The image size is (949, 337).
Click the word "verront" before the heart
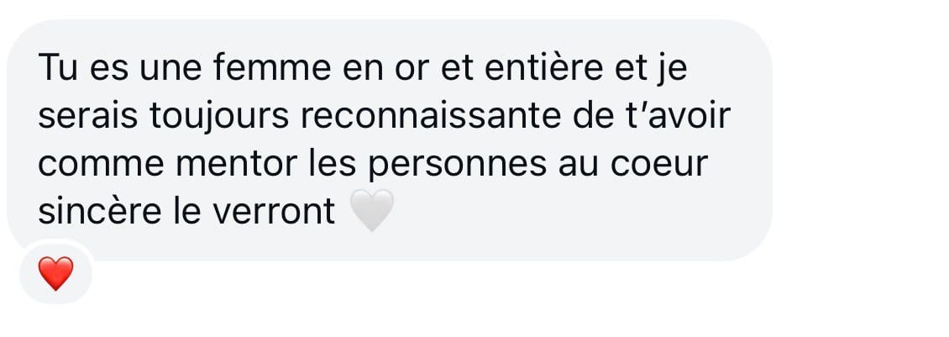(270, 211)
